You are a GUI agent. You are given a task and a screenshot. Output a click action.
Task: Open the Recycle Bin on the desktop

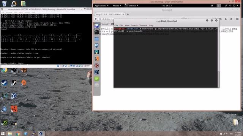point(4,3)
